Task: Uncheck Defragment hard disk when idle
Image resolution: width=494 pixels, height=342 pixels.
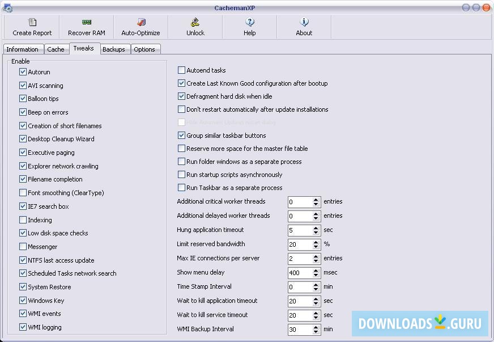Action: [x=181, y=96]
